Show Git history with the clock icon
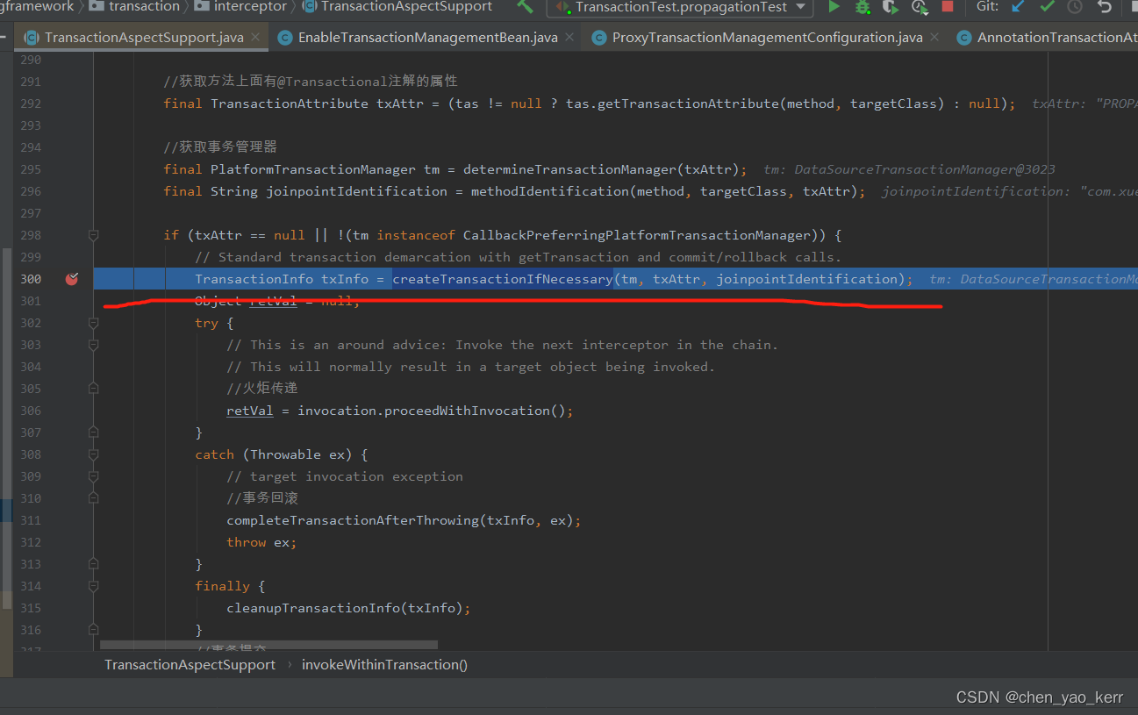The image size is (1138, 715). (1075, 6)
